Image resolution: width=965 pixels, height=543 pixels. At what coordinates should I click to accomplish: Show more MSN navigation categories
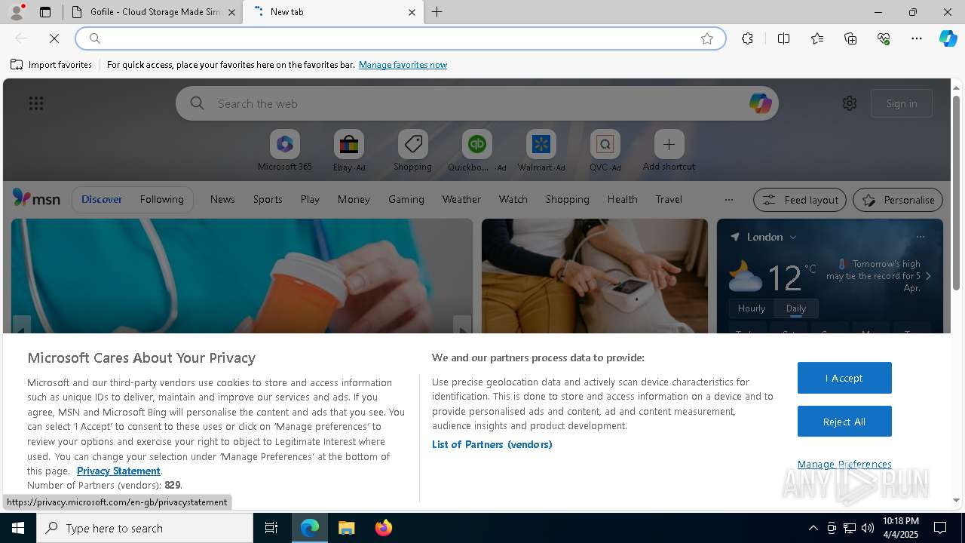coord(728,200)
